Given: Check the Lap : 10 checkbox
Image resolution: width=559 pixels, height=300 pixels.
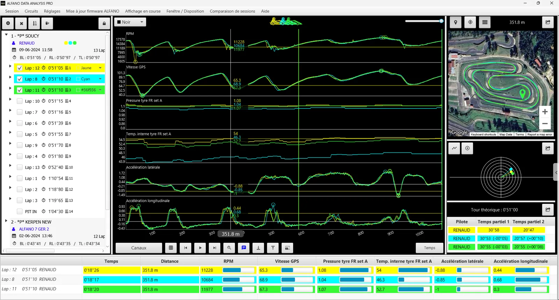Looking at the screenshot, I should pos(20,101).
